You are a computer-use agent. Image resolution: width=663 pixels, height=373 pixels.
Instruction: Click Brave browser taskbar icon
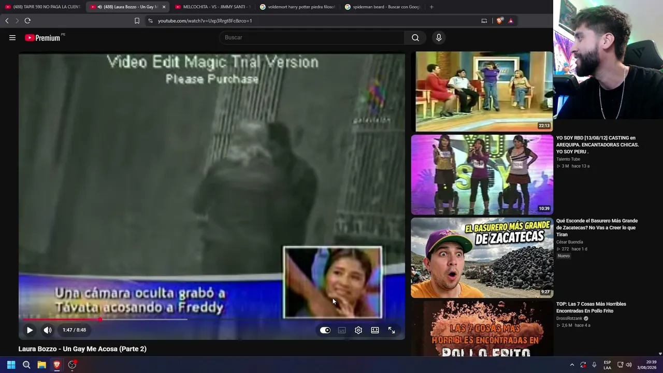tap(57, 365)
